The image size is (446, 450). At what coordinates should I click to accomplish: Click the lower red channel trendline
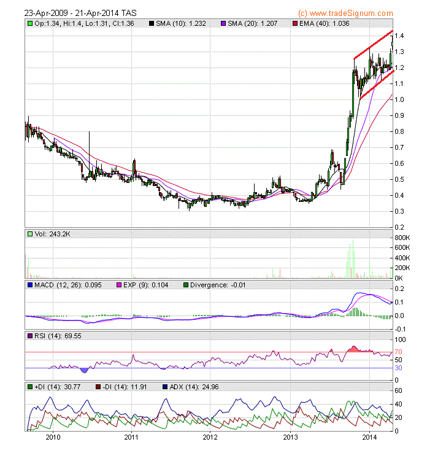click(377, 85)
